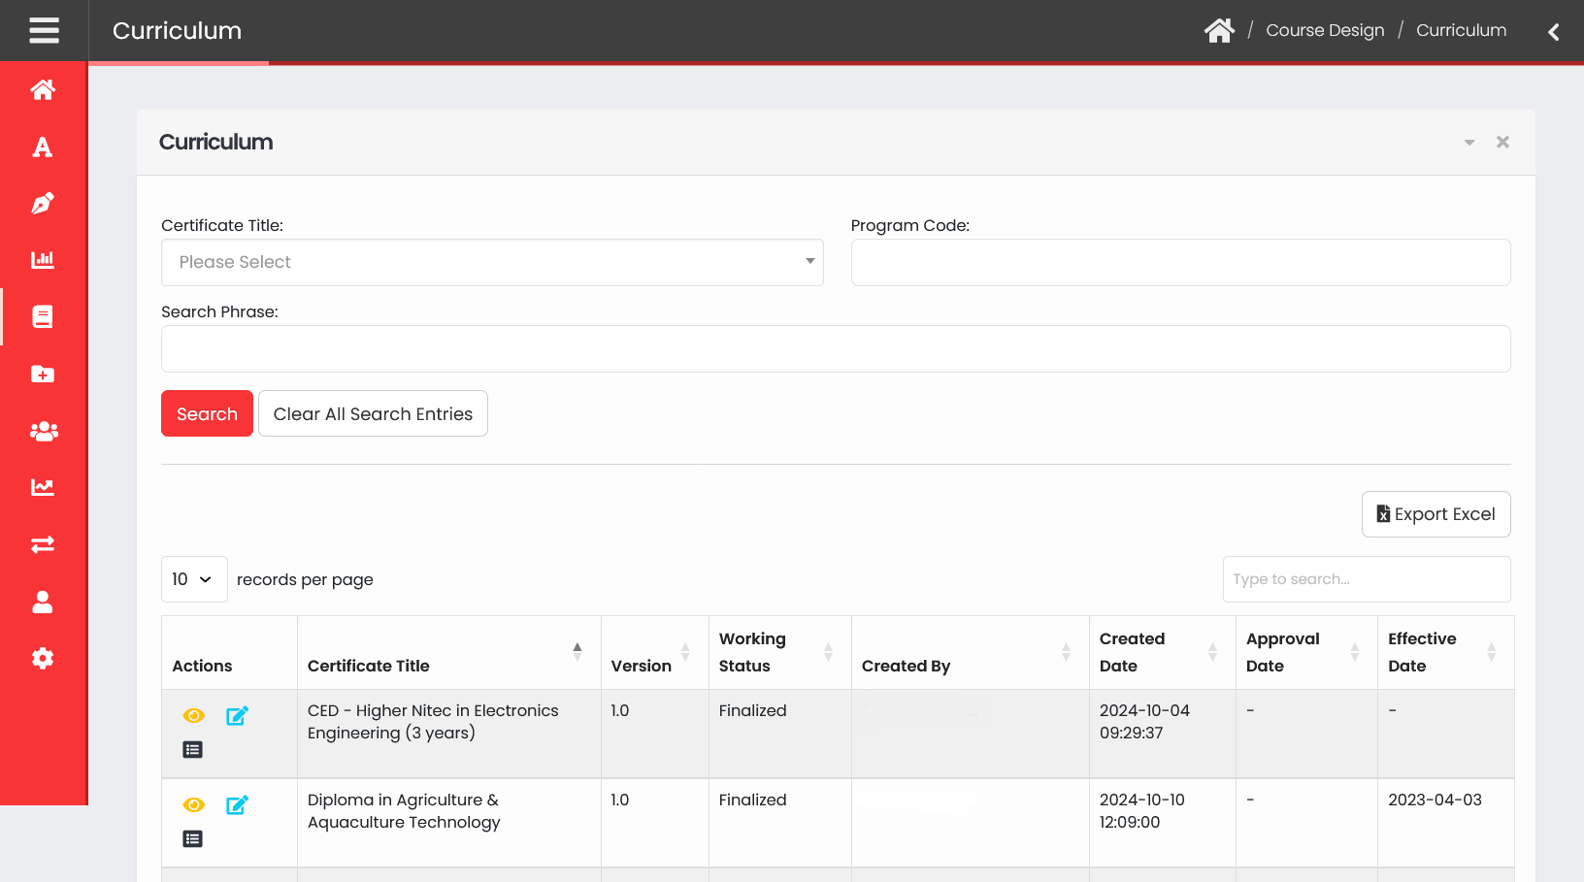This screenshot has height=882, width=1584.
Task: Open the exchange arrows sidebar icon
Action: click(43, 544)
